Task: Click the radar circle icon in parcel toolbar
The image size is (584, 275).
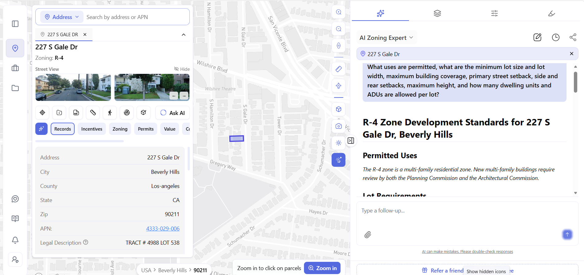Action: click(127, 113)
